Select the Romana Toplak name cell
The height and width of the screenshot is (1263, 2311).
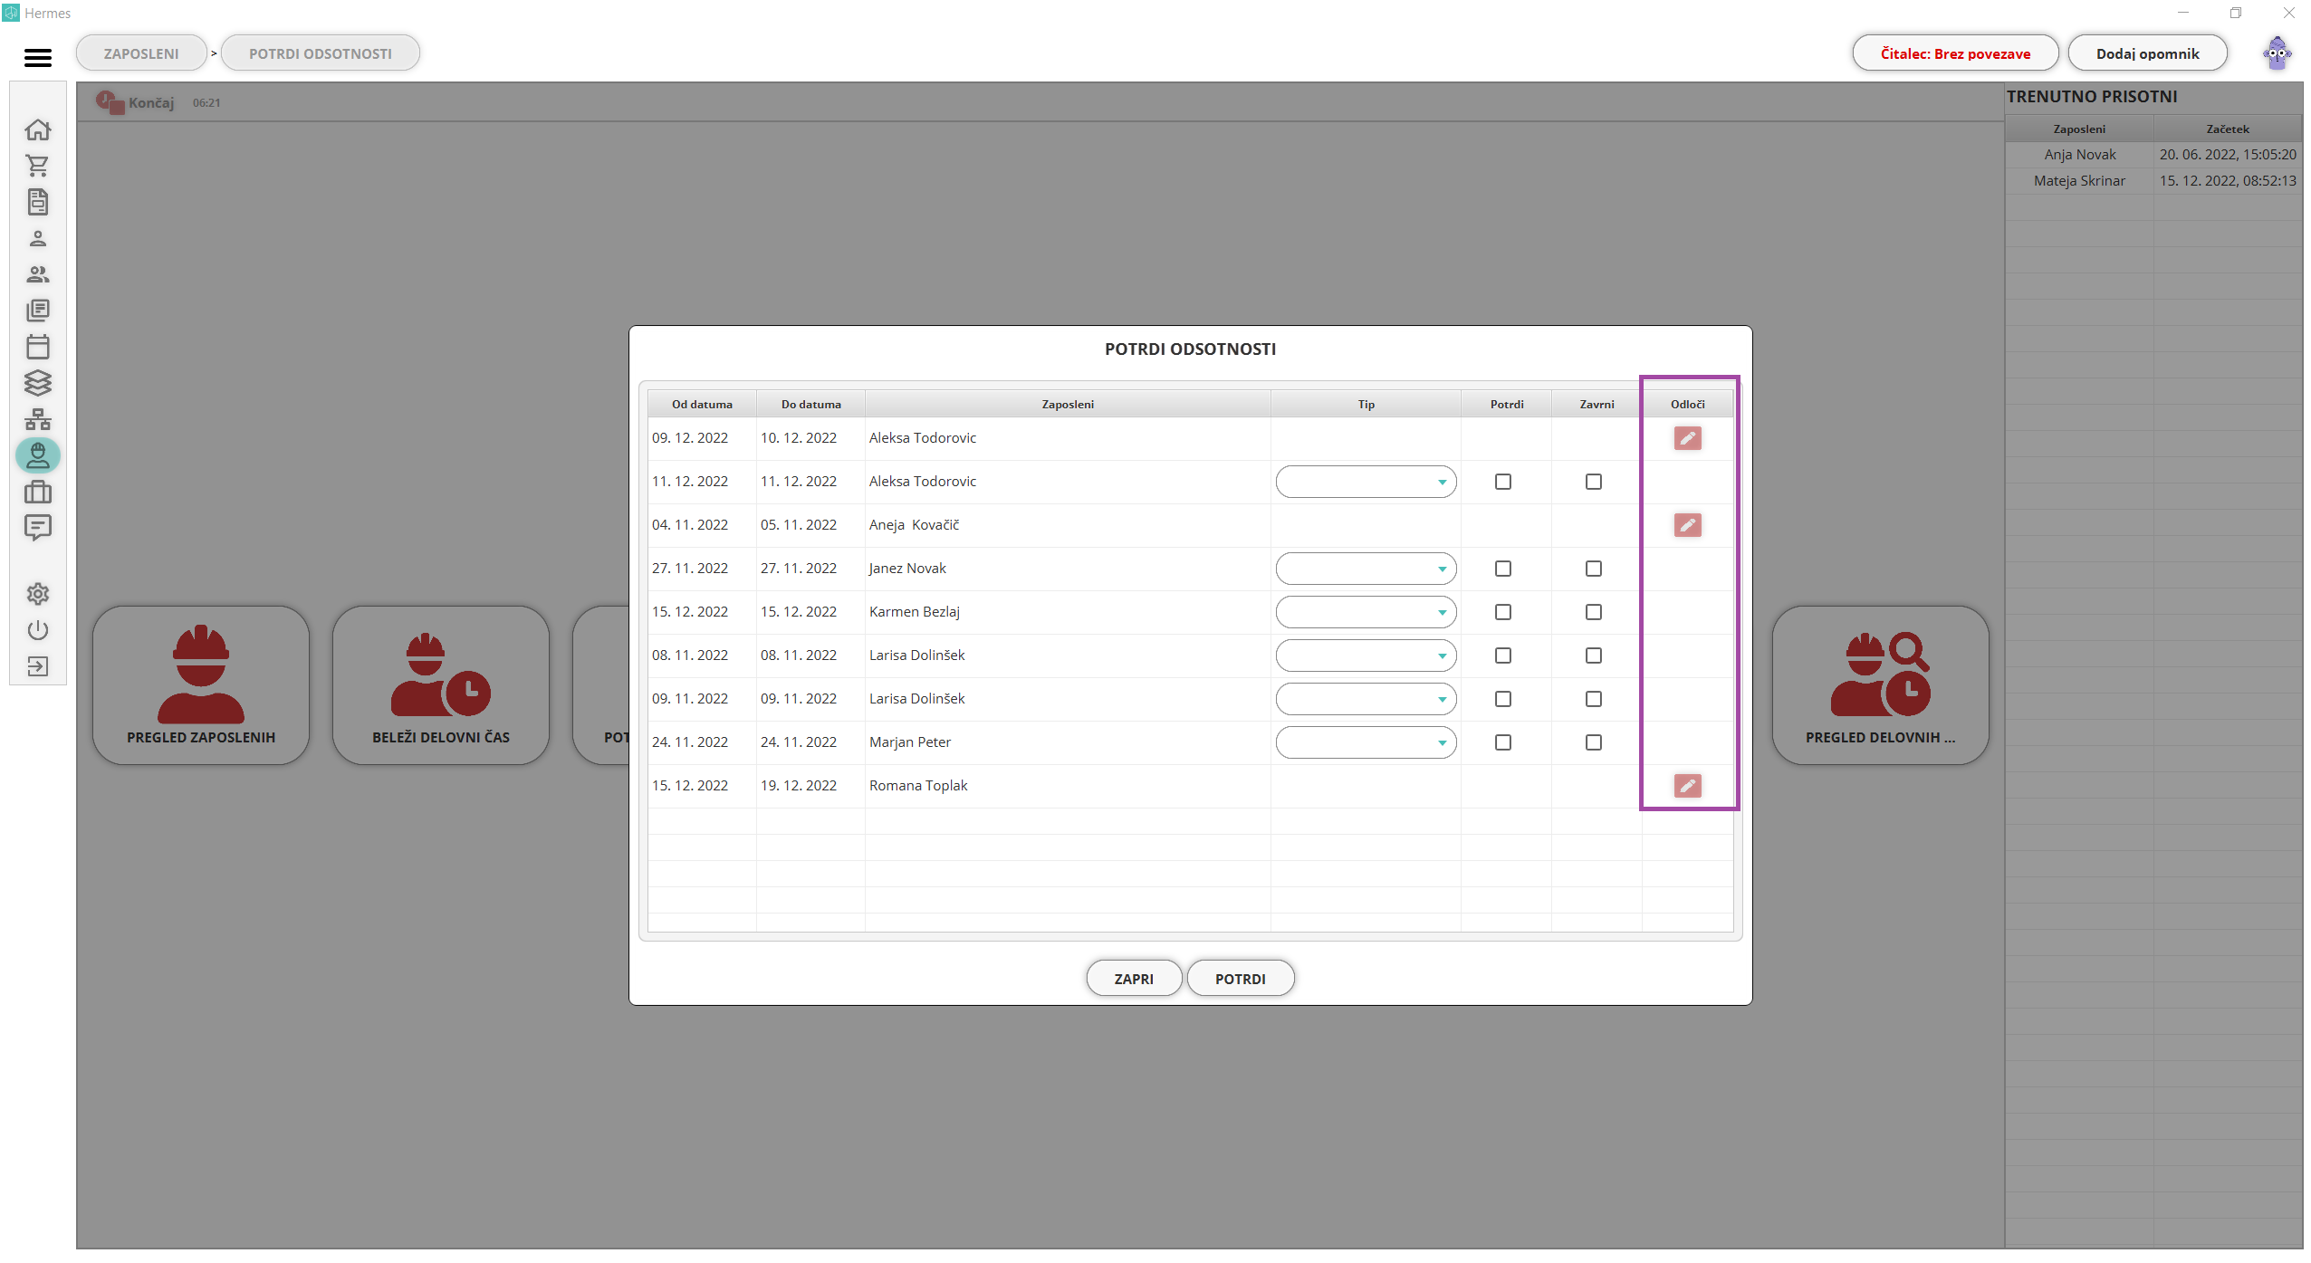point(1068,786)
